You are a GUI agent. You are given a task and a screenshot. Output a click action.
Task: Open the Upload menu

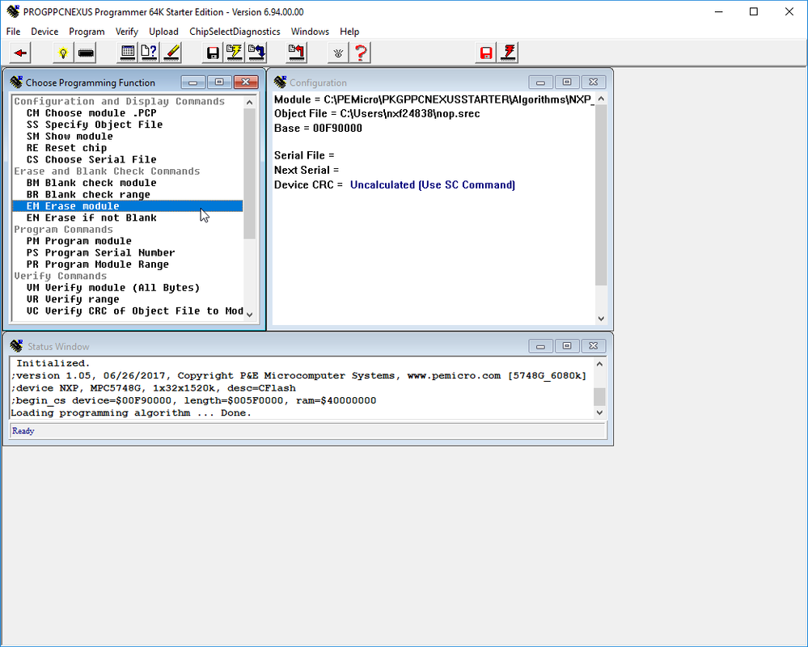(163, 32)
